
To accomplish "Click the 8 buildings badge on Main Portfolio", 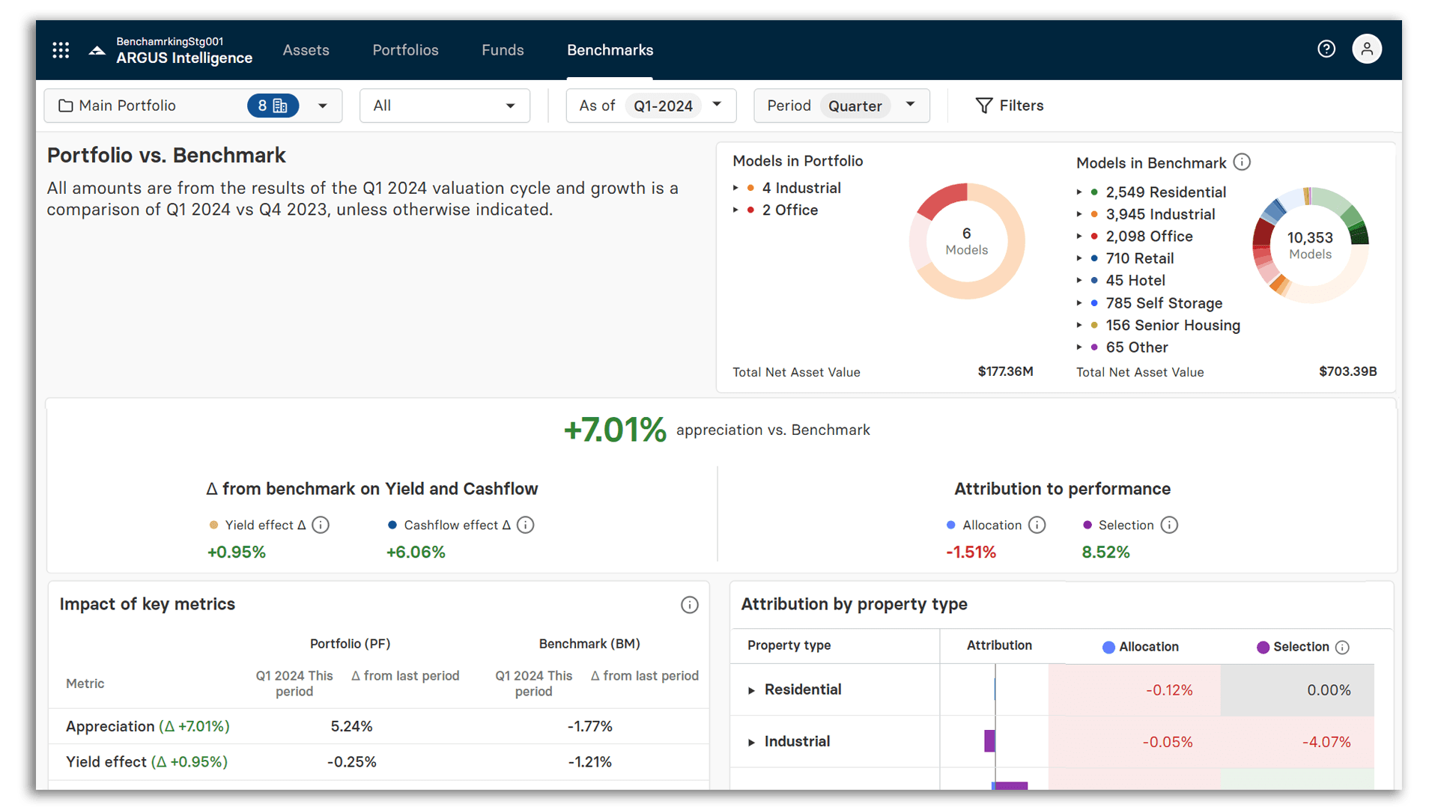I will 273,106.
